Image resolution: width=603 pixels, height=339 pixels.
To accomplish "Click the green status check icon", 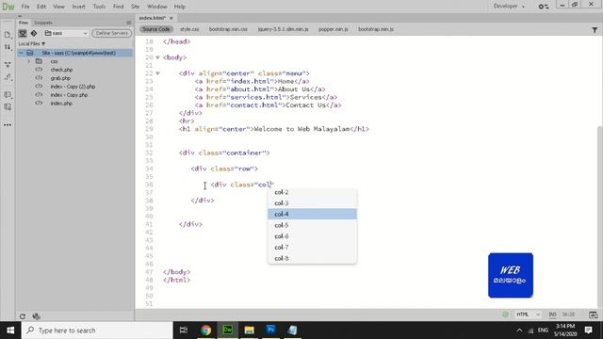I will (x=505, y=315).
